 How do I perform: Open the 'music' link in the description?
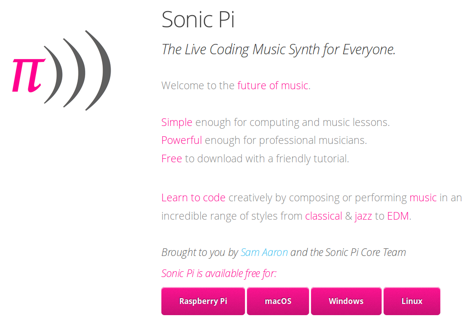pos(423,197)
